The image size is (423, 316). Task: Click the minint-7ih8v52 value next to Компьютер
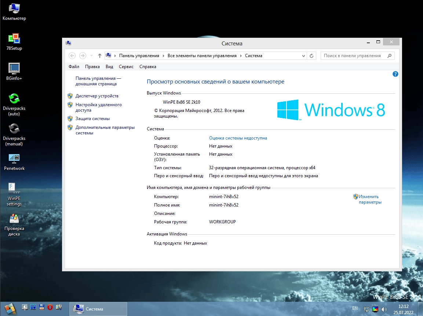(x=224, y=197)
